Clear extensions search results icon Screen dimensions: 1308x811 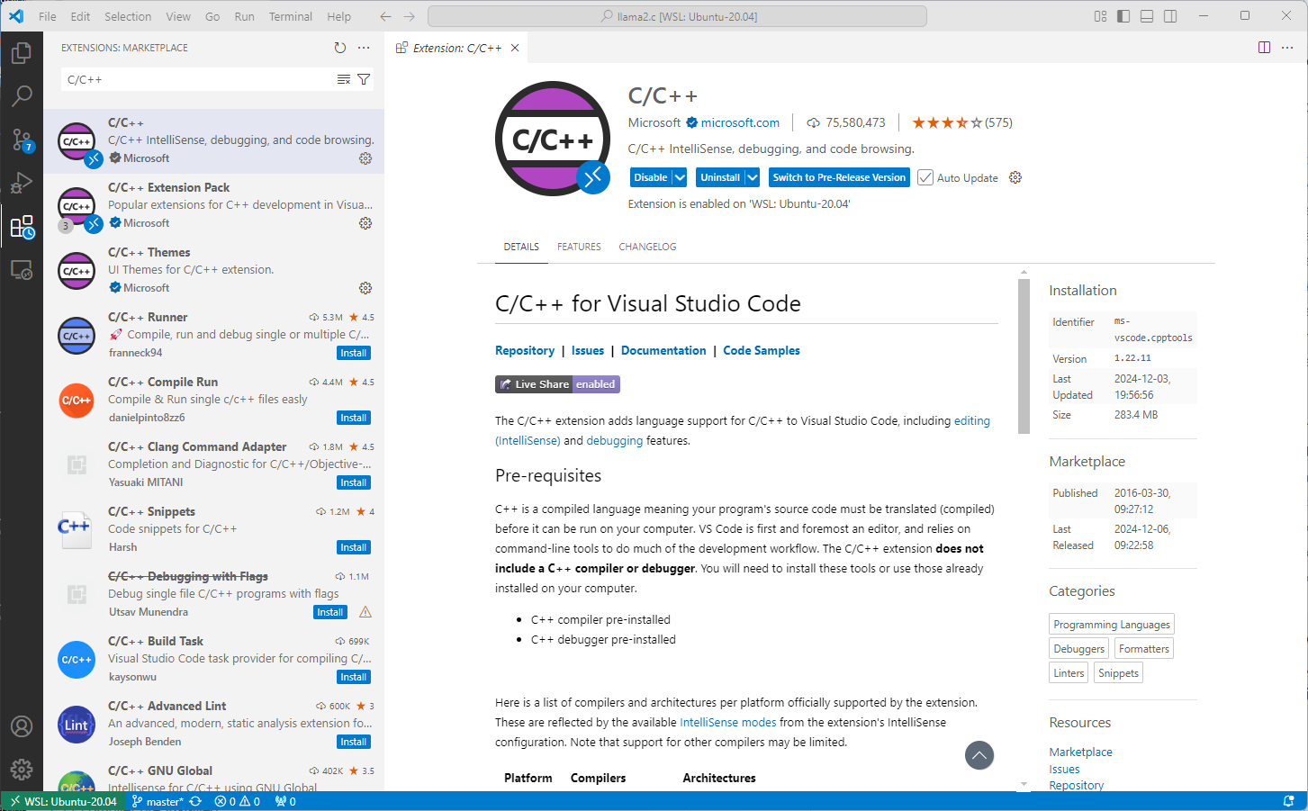(x=344, y=79)
